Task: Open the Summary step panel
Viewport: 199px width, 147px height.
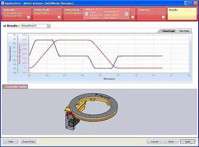Action: point(151,14)
